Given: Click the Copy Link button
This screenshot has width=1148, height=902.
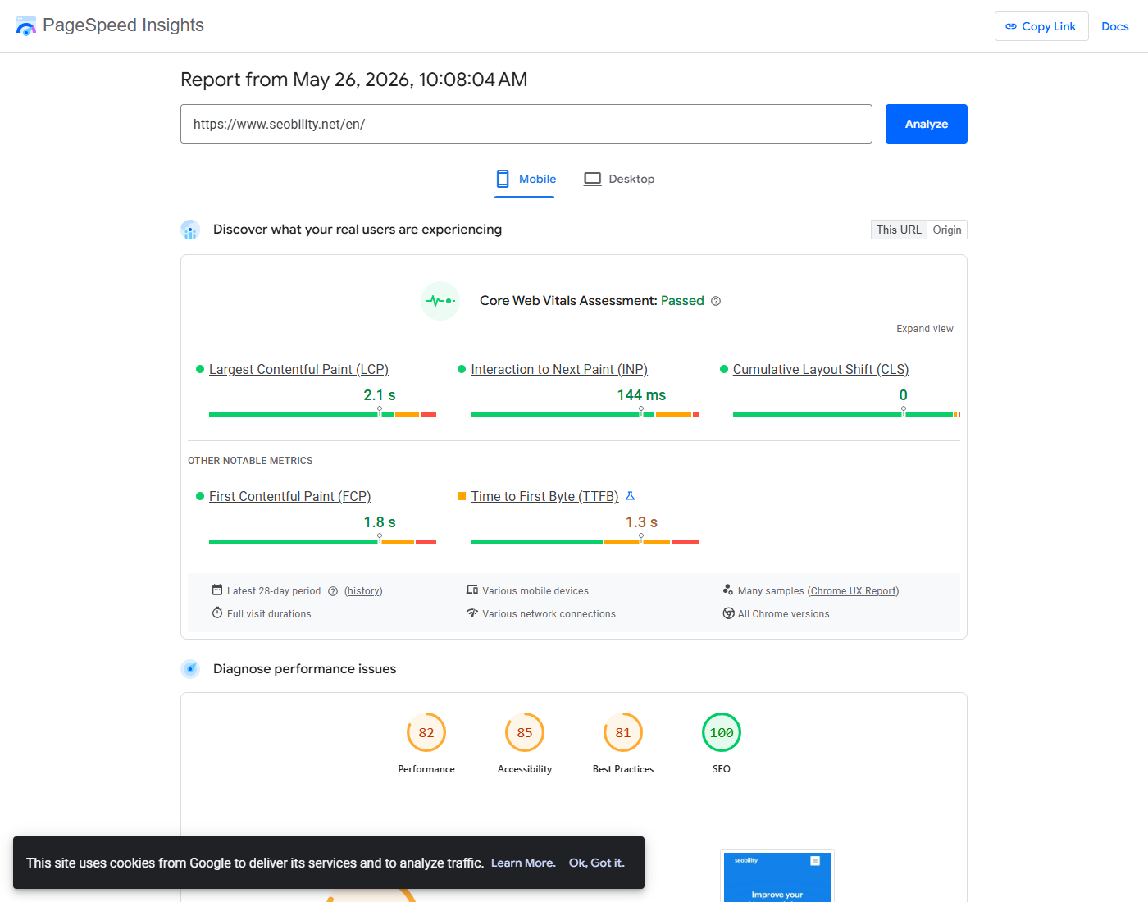Looking at the screenshot, I should pos(1041,26).
